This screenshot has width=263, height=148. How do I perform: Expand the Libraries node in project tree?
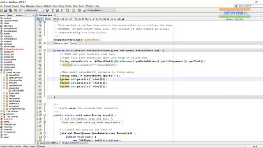2,114
